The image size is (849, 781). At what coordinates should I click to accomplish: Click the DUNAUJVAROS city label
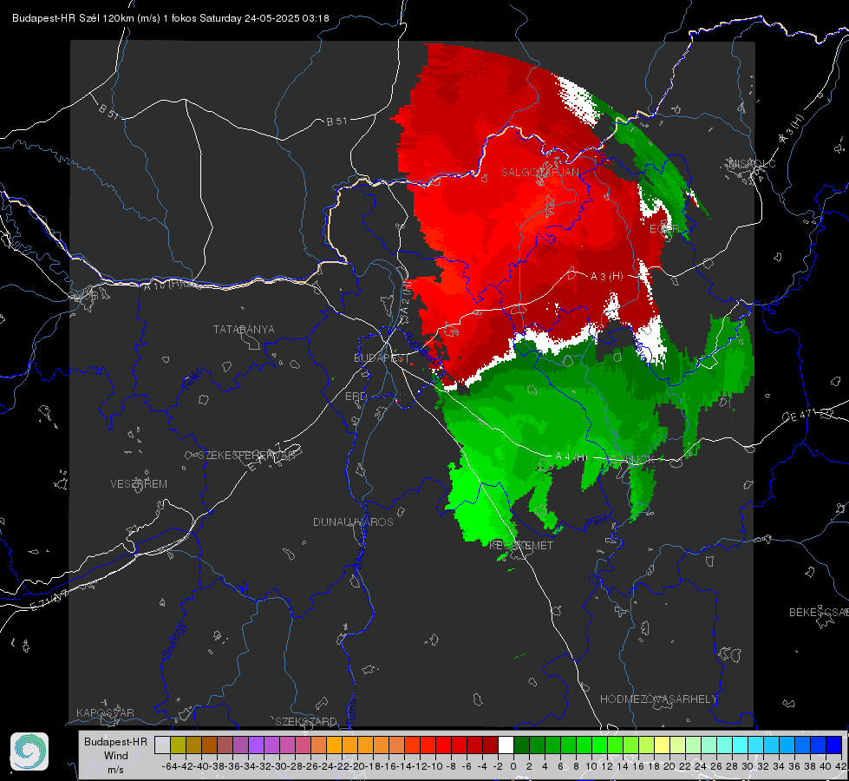tap(353, 522)
